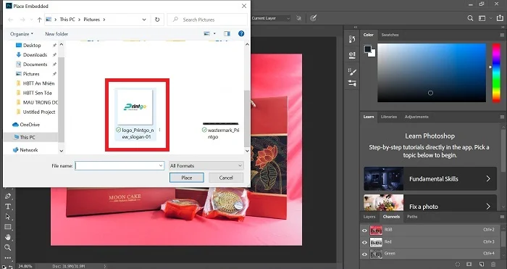Click the pressure brush icon in options bar
The height and width of the screenshot is (269, 507).
coord(313,18)
